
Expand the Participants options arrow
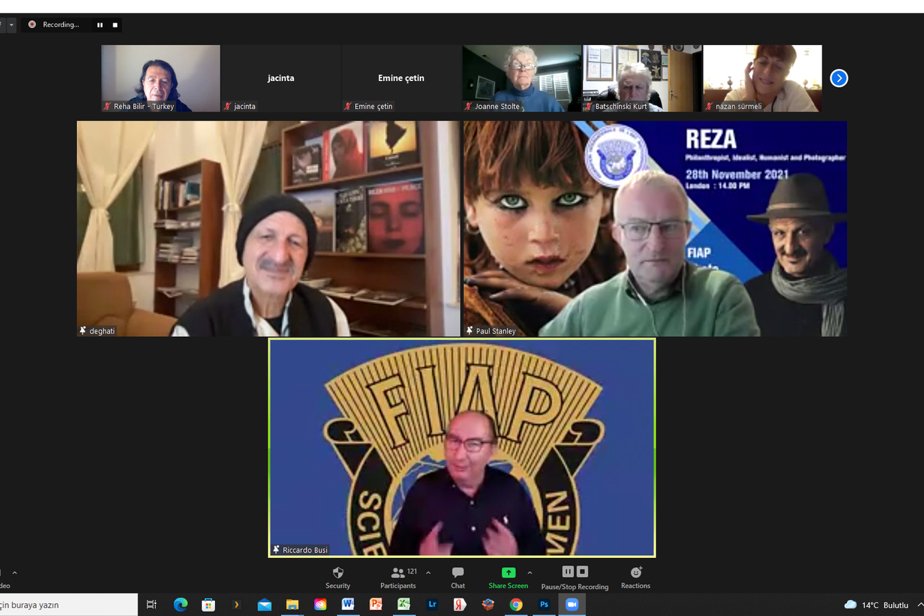[x=429, y=572]
